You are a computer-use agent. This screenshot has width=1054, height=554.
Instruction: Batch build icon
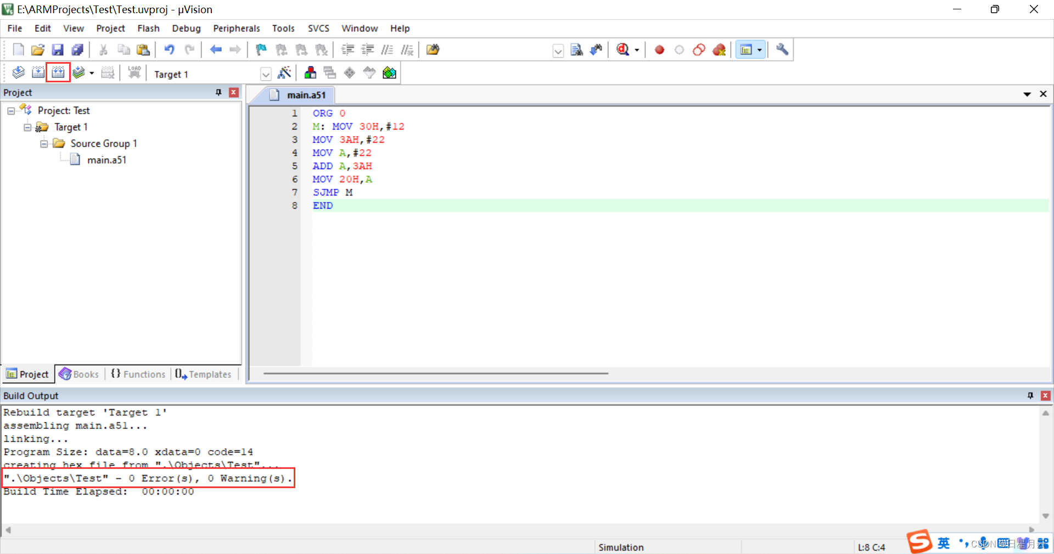point(79,72)
